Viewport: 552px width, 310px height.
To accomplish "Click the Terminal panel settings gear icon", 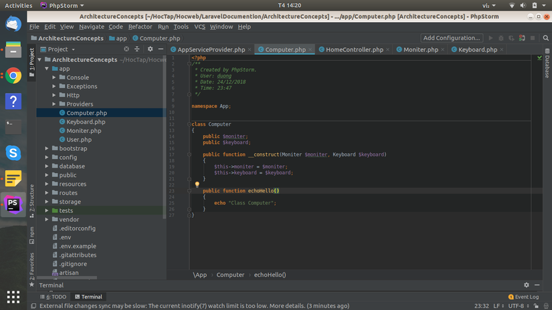I will (x=527, y=285).
